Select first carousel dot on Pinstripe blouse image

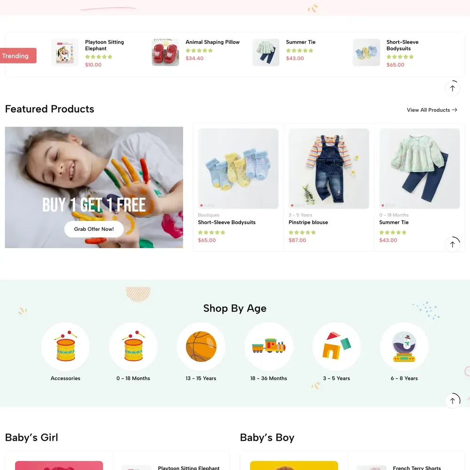tap(292, 206)
